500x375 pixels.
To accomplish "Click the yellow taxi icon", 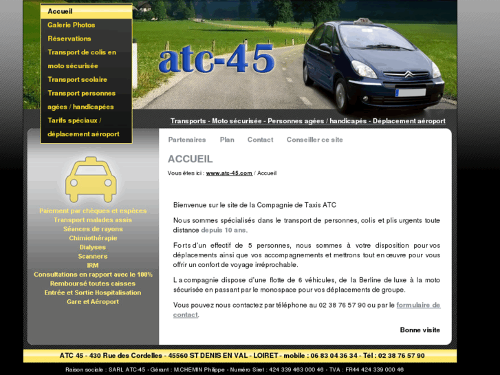I will 91,180.
